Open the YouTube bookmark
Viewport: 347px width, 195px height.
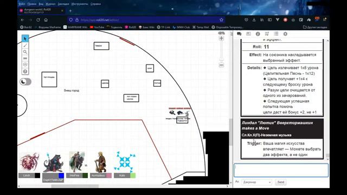[x=97, y=27]
